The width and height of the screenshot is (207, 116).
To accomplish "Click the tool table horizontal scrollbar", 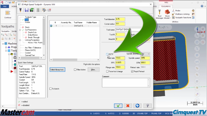I will click(65, 60).
